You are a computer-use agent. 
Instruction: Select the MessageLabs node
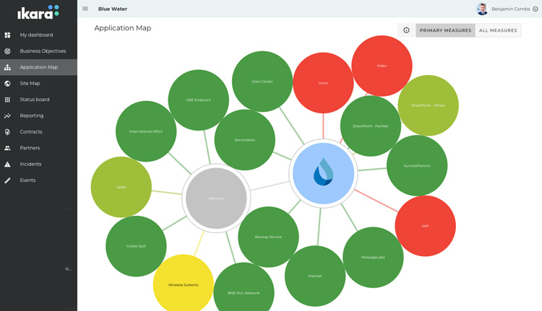[x=373, y=257]
